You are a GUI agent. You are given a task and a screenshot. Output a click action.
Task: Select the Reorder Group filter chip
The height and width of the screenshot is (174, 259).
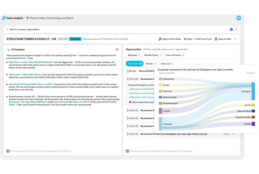coord(153,55)
